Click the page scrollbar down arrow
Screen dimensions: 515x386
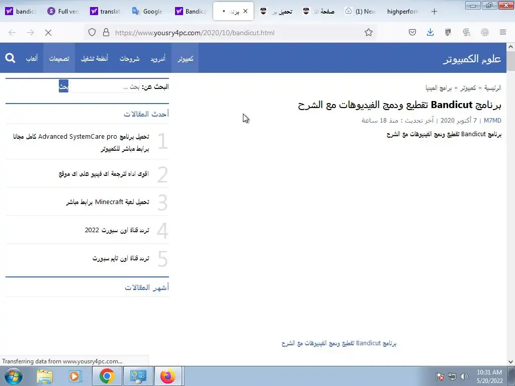click(x=510, y=362)
